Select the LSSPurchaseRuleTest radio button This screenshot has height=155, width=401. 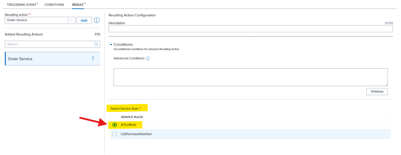coord(115,134)
